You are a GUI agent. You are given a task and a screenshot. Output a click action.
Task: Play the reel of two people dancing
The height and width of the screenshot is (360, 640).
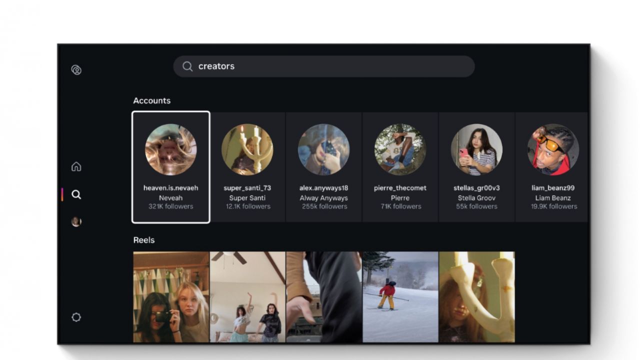pos(247,297)
